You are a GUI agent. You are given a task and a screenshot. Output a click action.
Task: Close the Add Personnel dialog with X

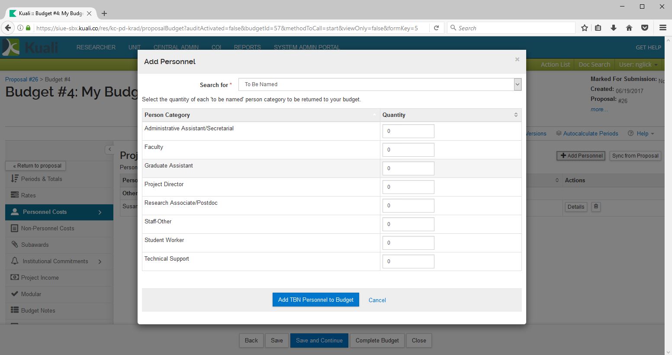click(x=517, y=60)
